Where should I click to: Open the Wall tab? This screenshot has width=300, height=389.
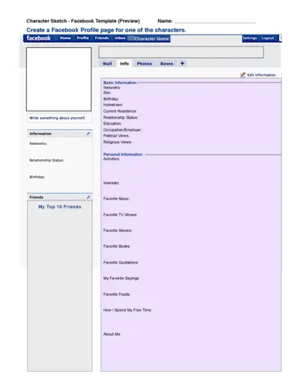pyautogui.click(x=107, y=64)
